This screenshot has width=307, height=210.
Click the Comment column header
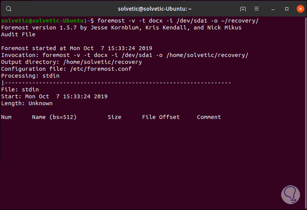209,117
